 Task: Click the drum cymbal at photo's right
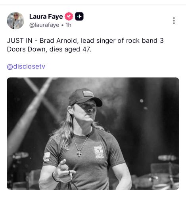click(x=167, y=158)
